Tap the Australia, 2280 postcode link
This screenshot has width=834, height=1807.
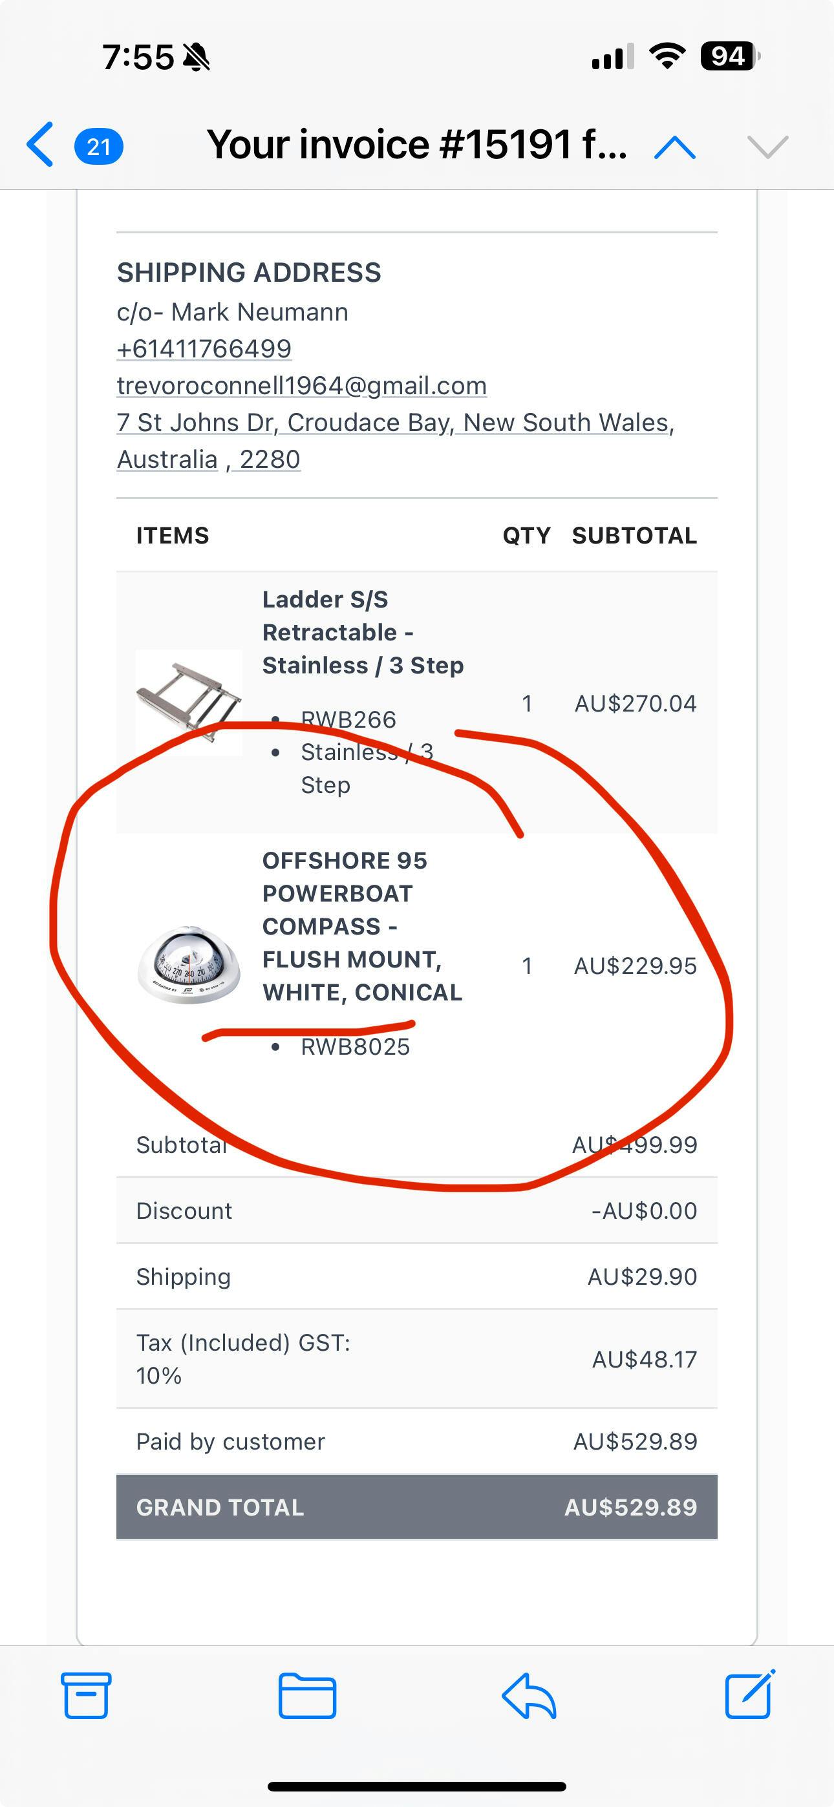pyautogui.click(x=208, y=460)
